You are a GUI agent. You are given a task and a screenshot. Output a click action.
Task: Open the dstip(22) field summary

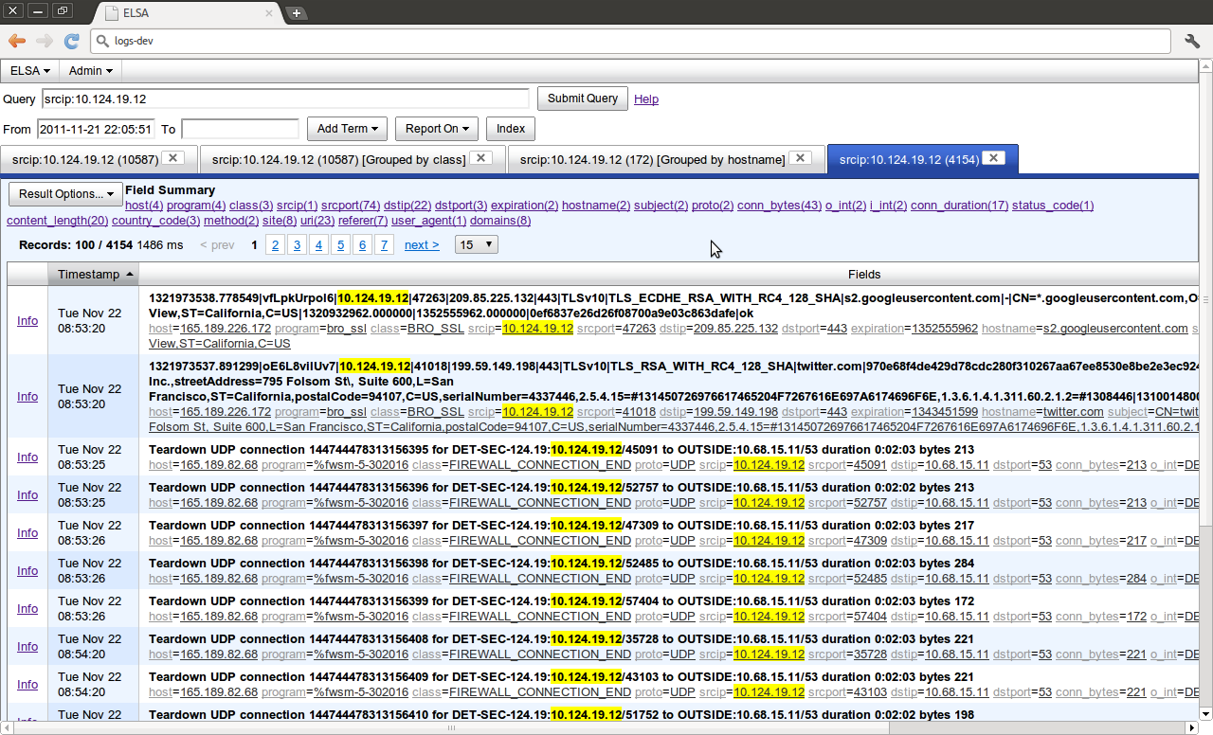tap(408, 206)
